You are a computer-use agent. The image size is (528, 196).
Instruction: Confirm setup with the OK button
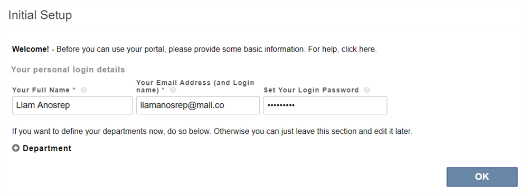[482, 177]
